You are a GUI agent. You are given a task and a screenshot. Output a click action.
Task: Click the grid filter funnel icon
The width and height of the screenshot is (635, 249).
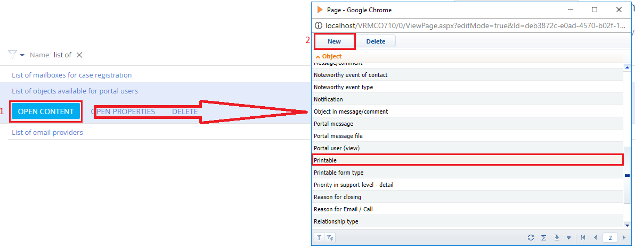(x=320, y=238)
